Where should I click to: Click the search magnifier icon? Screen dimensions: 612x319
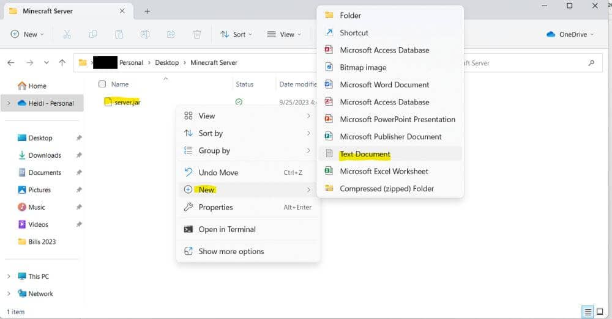pos(591,62)
